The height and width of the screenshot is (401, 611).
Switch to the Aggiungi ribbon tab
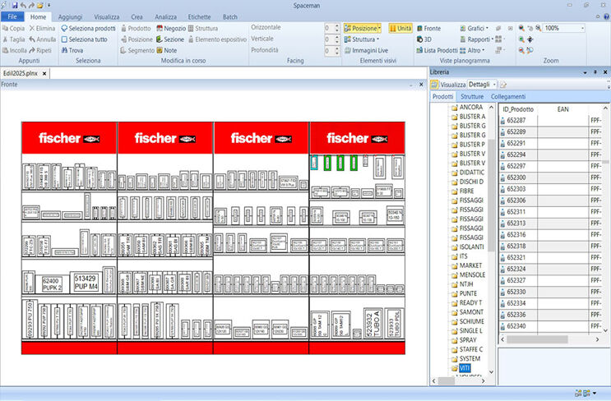(70, 16)
